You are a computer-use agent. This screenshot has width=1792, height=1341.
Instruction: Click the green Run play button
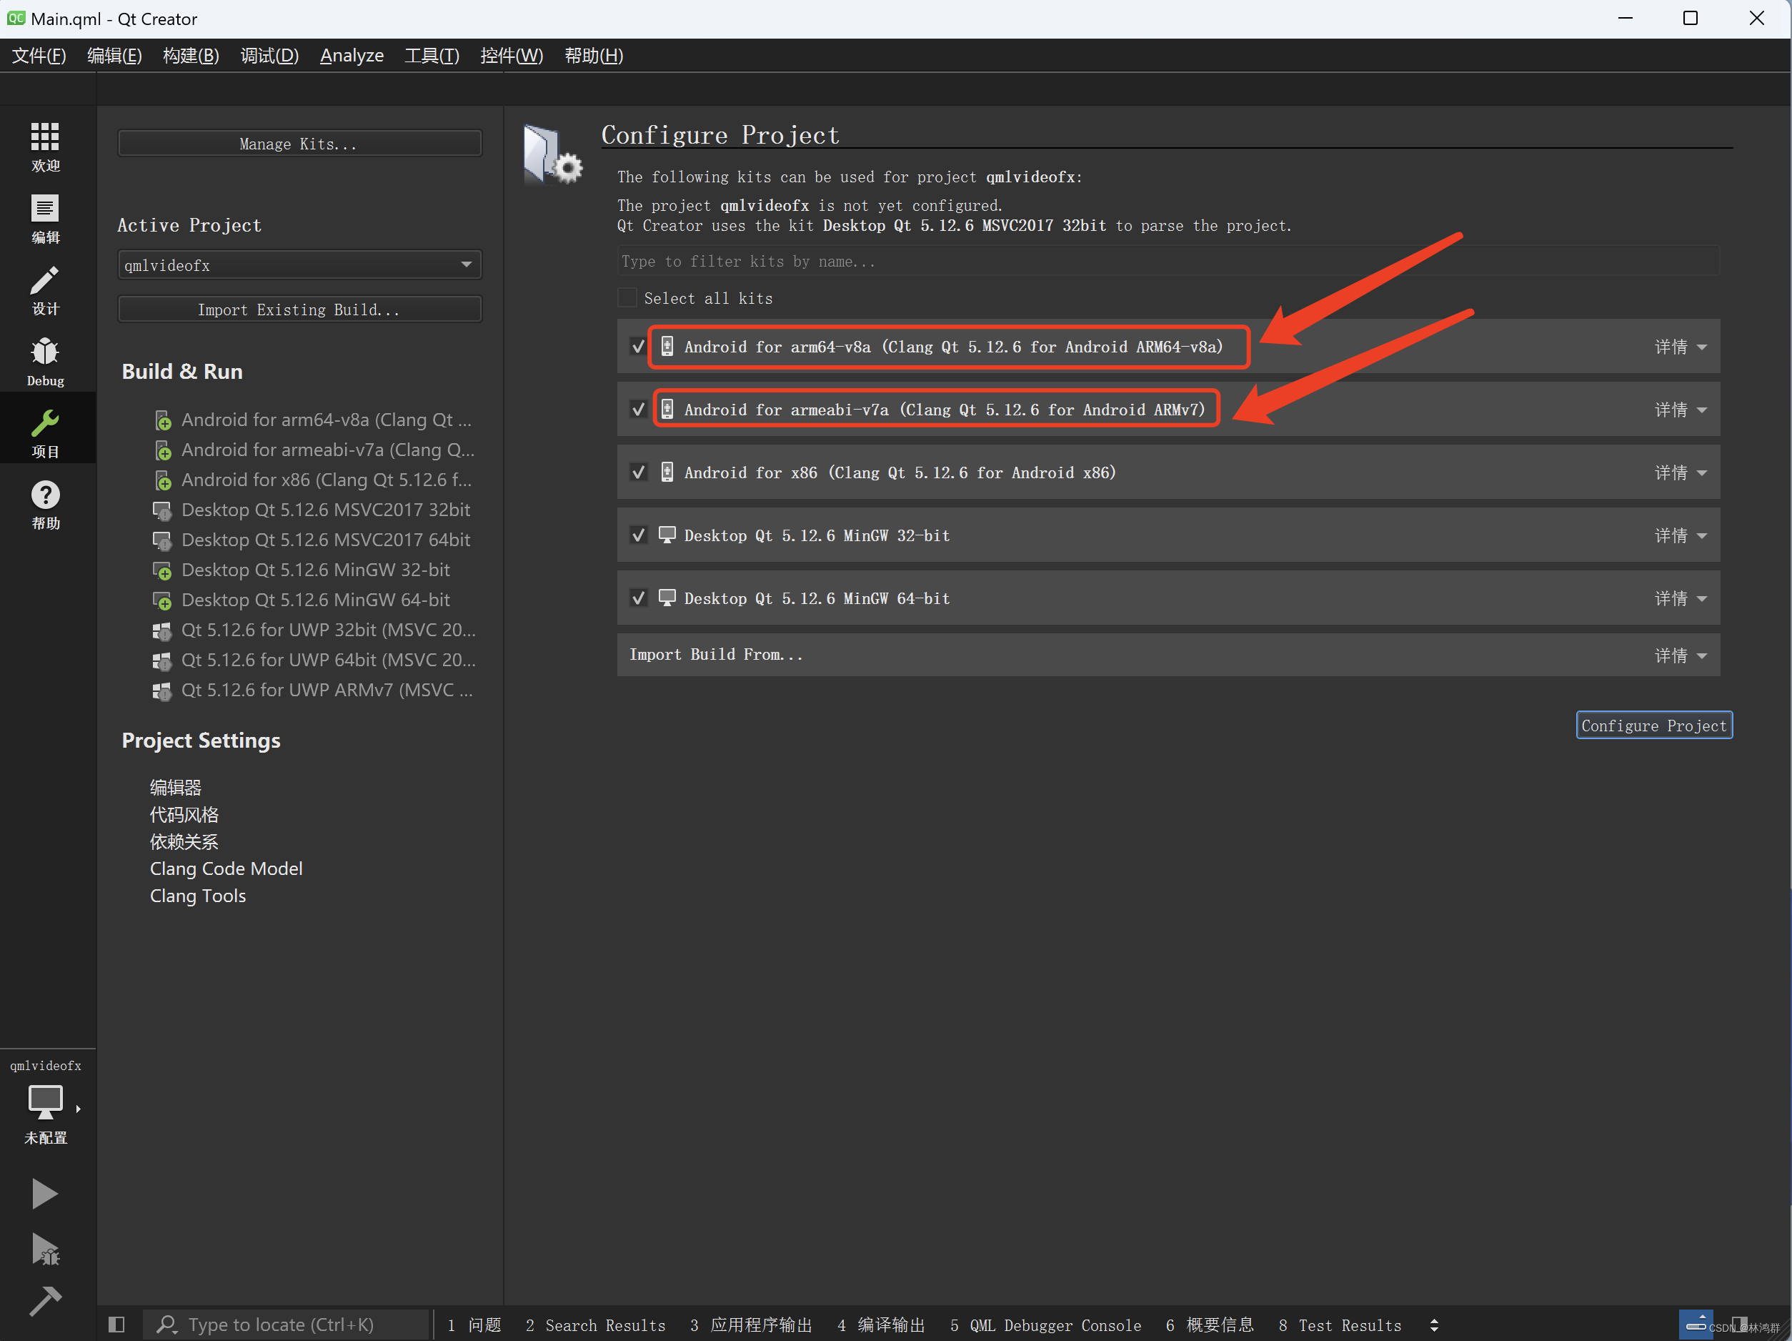click(44, 1194)
